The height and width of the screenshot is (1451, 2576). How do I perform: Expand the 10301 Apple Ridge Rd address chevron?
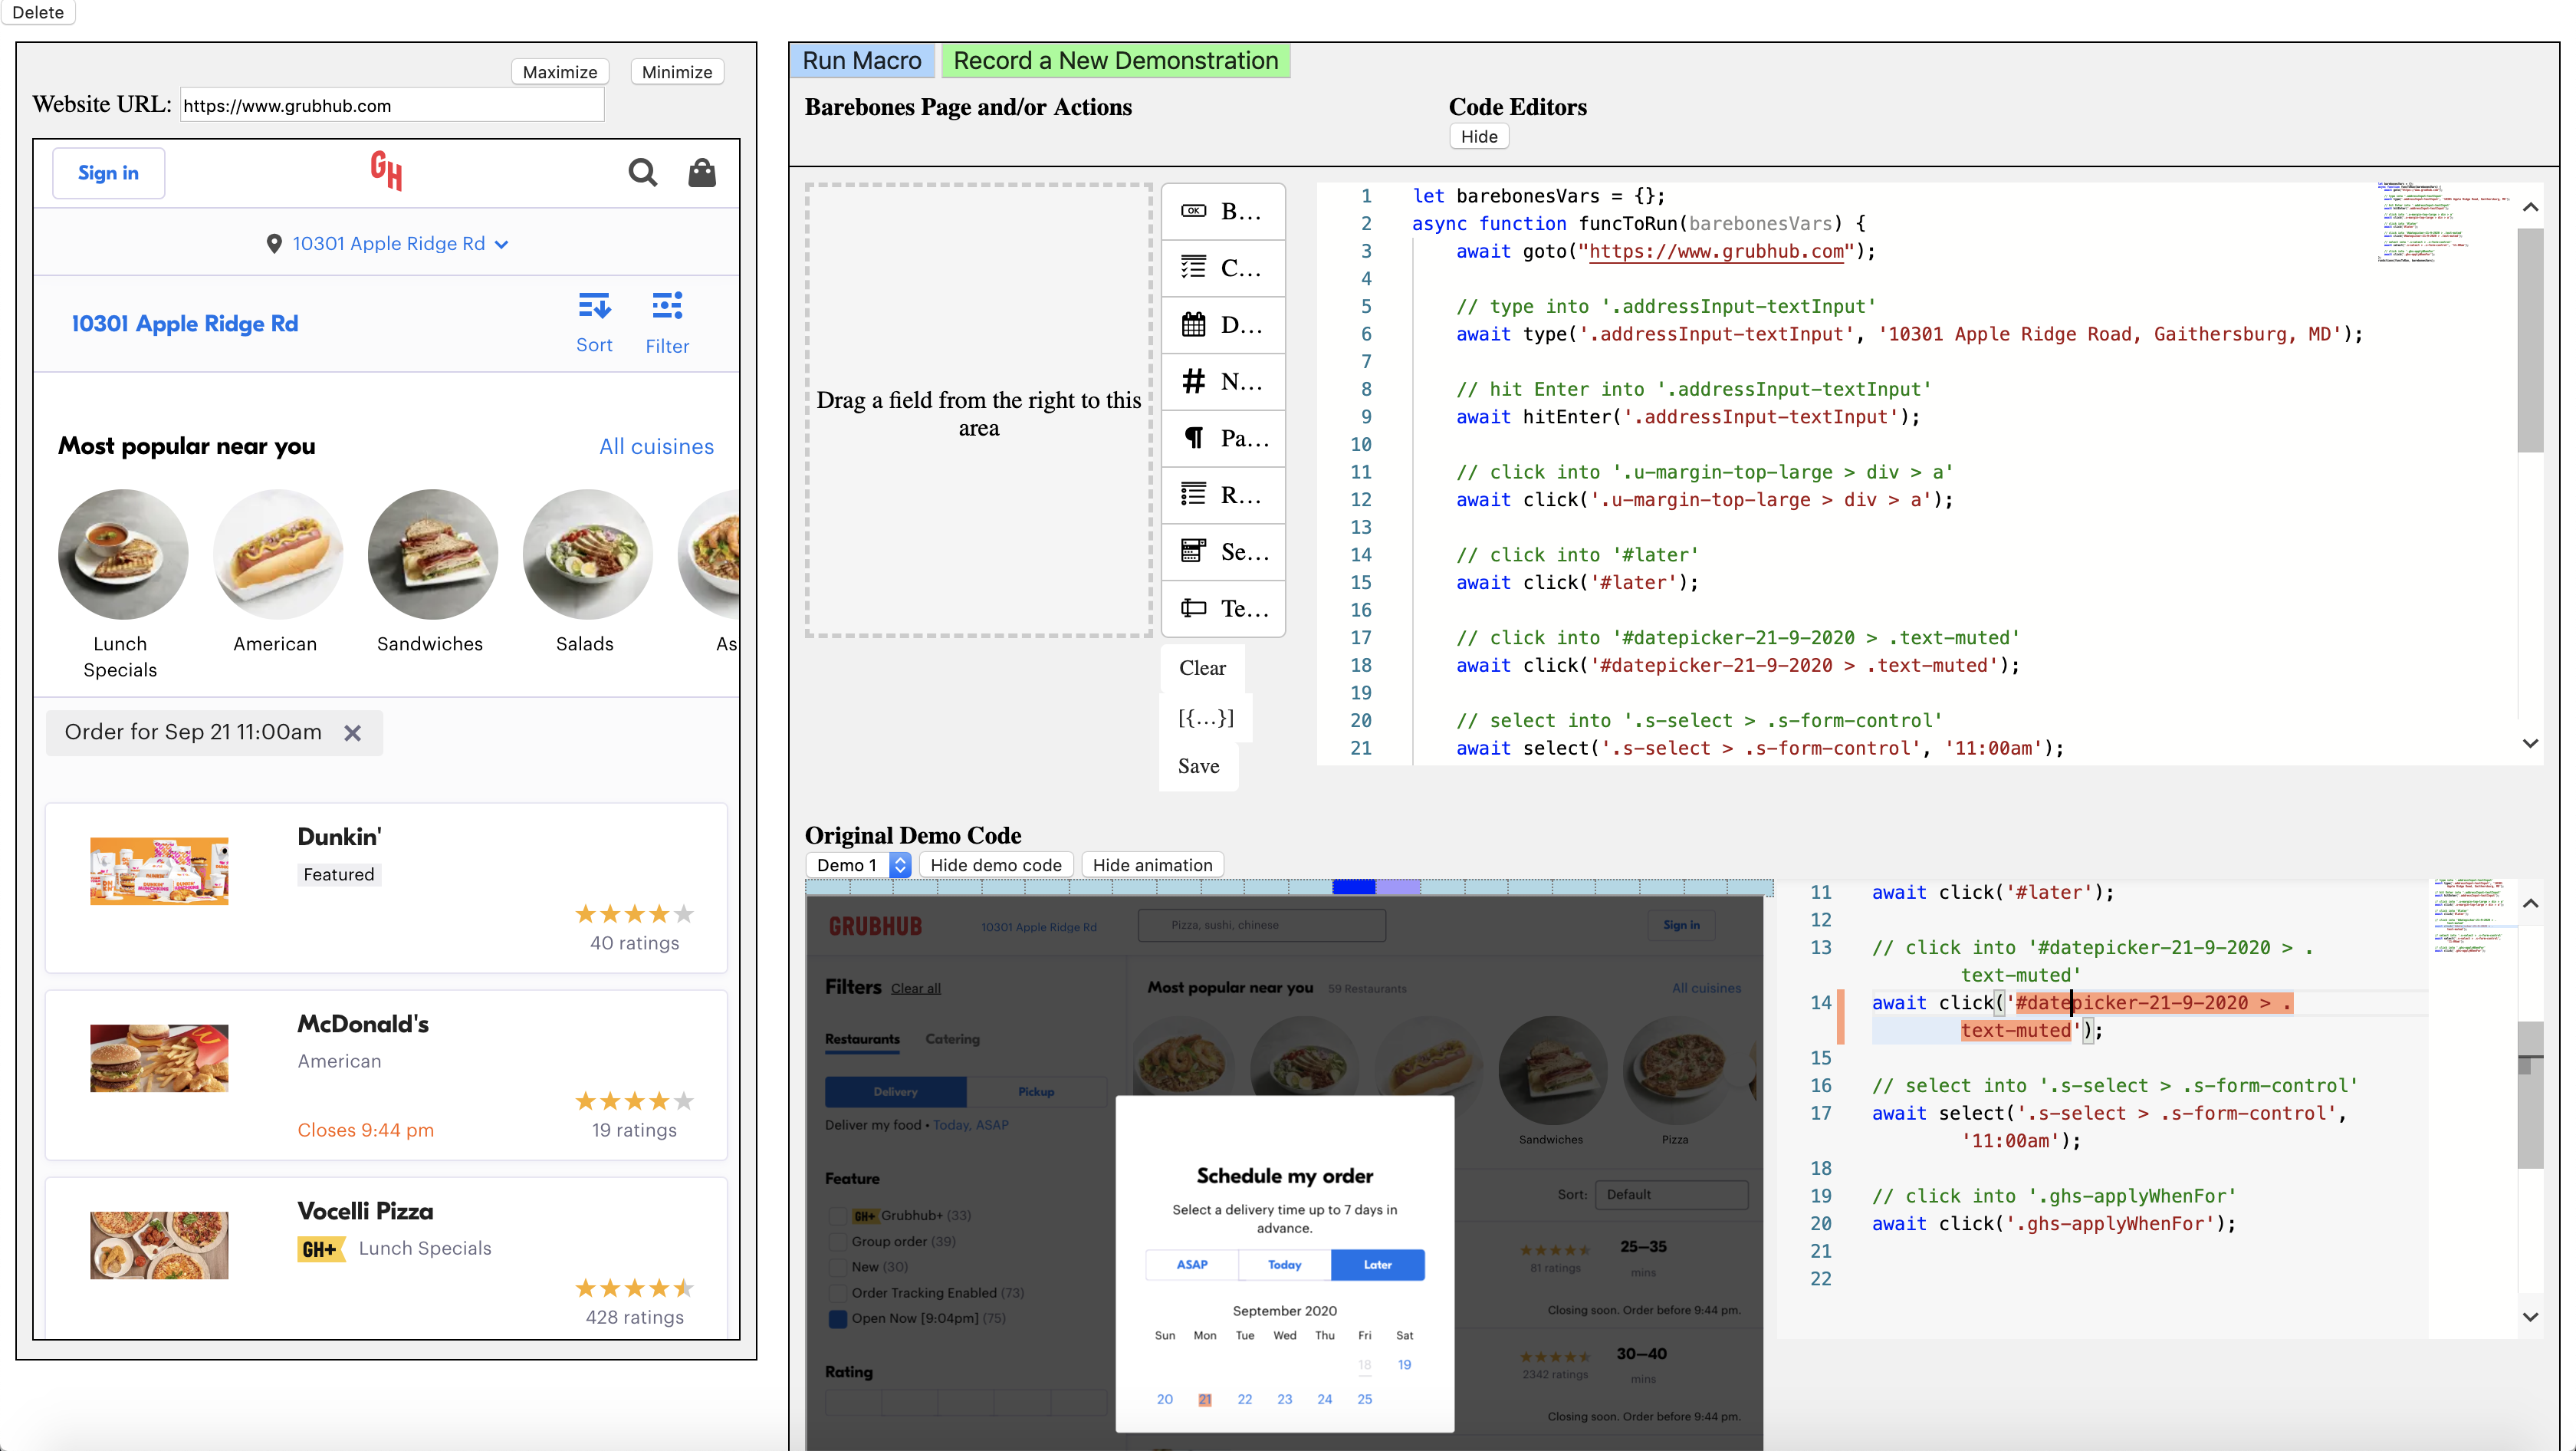point(501,245)
